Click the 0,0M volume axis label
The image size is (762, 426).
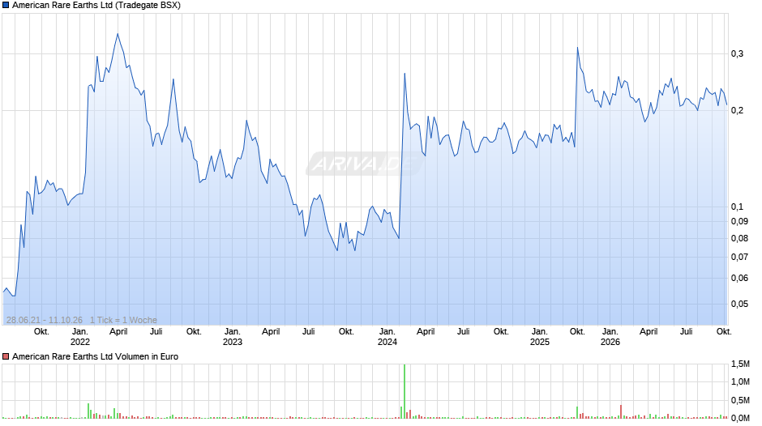(740, 418)
